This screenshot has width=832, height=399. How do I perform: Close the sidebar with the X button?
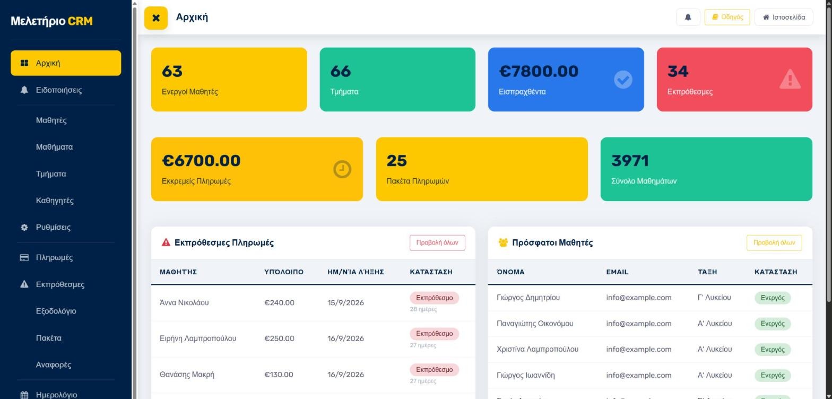click(x=156, y=18)
